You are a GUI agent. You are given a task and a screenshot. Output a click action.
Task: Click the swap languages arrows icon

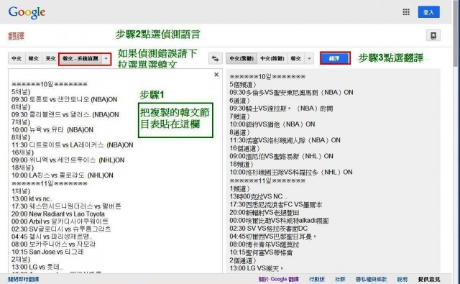coord(216,59)
